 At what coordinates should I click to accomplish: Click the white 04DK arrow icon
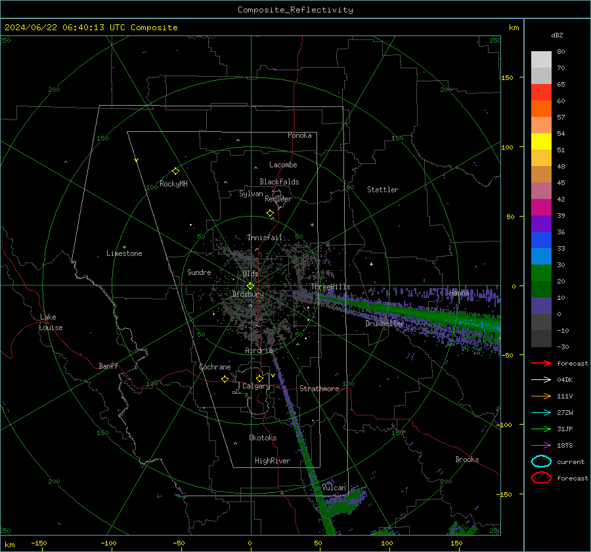pos(541,380)
